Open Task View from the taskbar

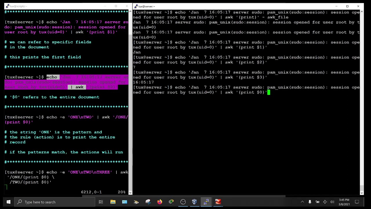pyautogui.click(x=101, y=202)
